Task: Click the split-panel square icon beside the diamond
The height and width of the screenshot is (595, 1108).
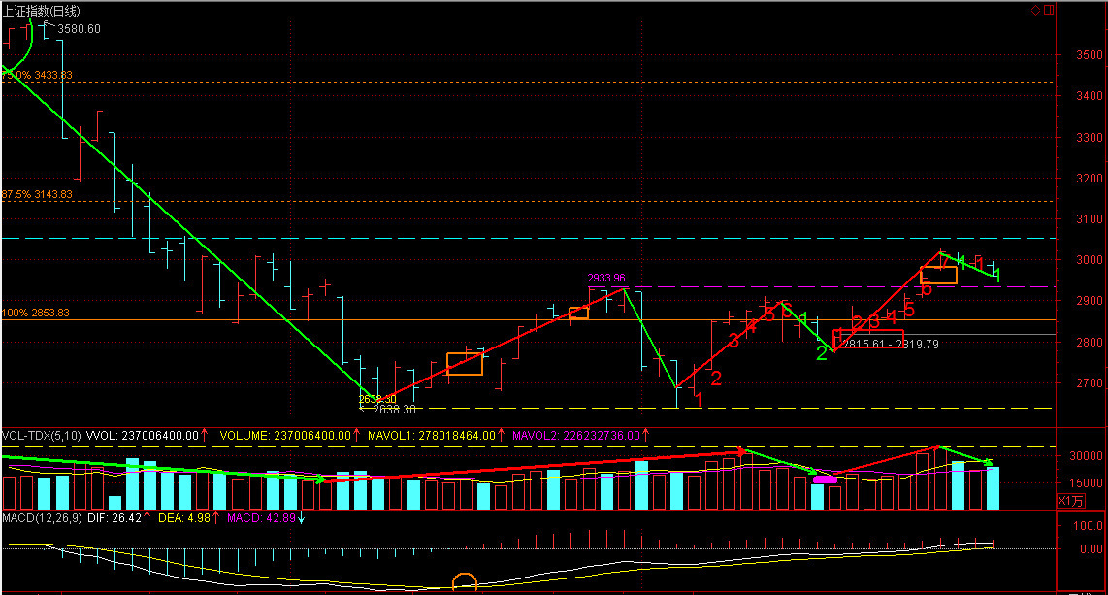Action: coord(1049,10)
